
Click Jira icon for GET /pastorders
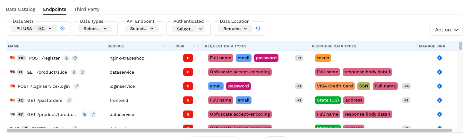(x=439, y=100)
